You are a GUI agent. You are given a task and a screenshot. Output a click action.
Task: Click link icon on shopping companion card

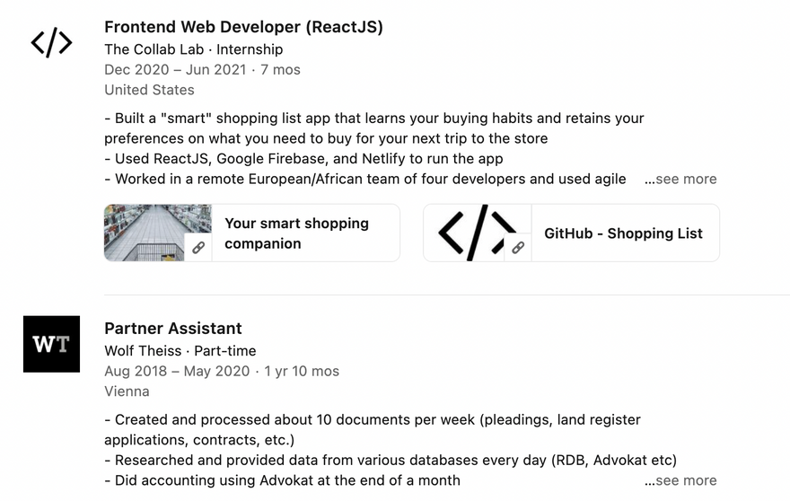tap(198, 247)
